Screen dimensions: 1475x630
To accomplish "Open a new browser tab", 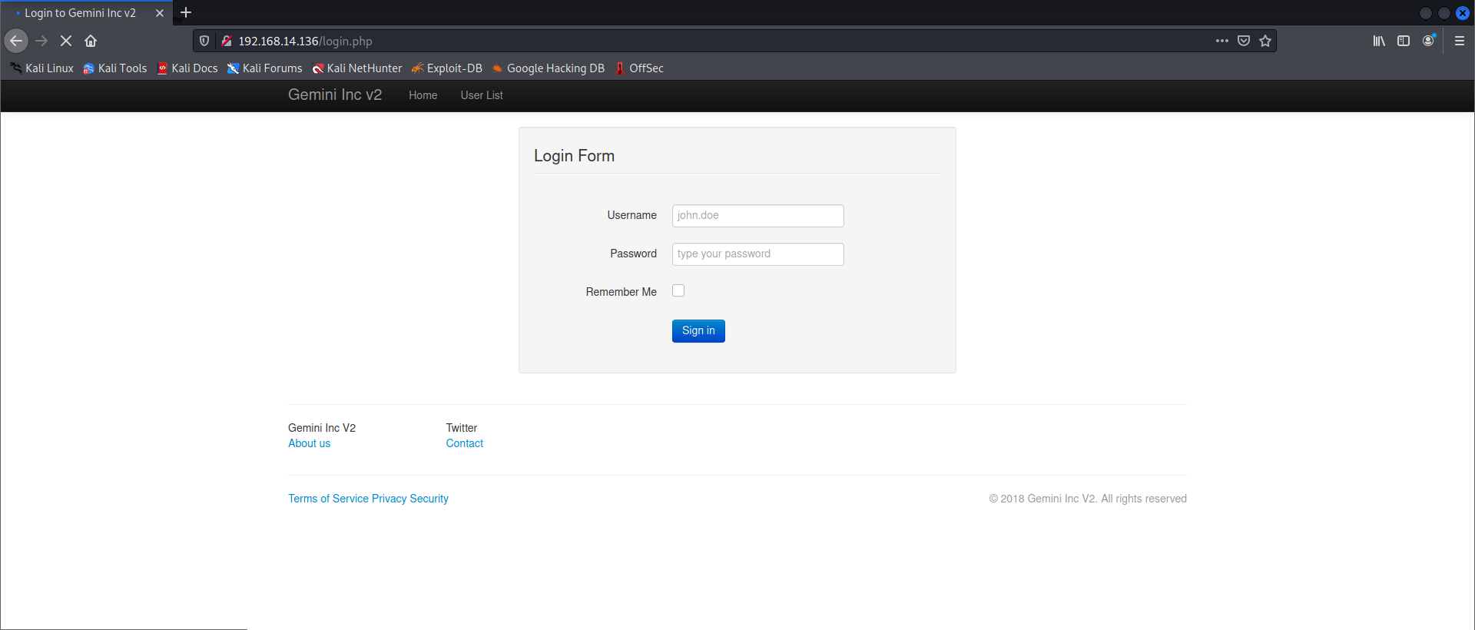I will (x=186, y=13).
